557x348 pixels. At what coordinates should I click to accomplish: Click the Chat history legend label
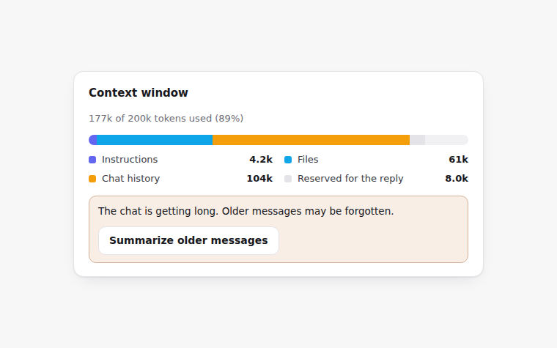[x=130, y=178]
